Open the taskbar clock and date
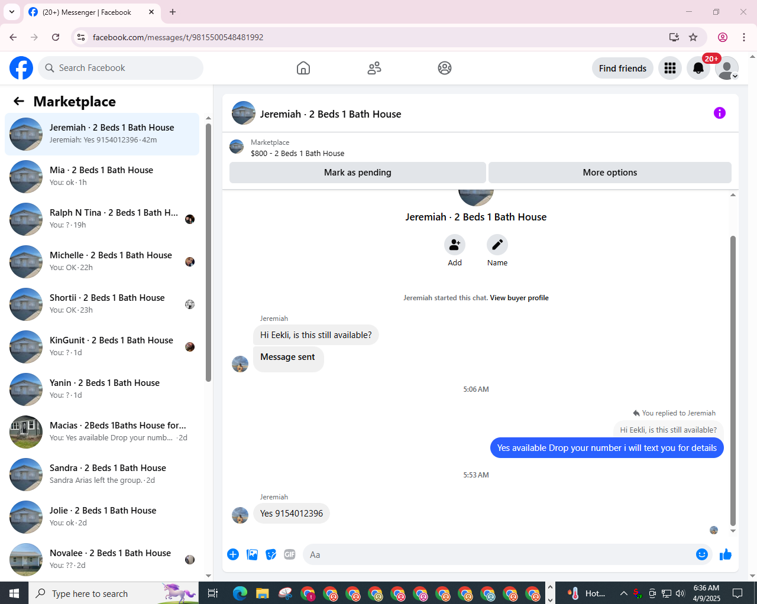The image size is (757, 604). [706, 593]
